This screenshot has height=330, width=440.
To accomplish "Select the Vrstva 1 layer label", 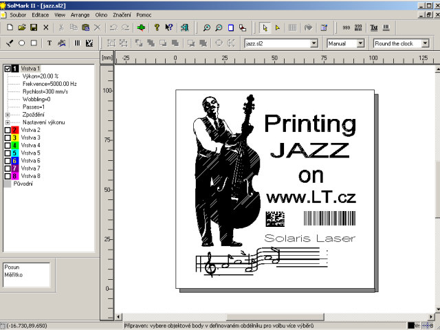I will [30, 69].
